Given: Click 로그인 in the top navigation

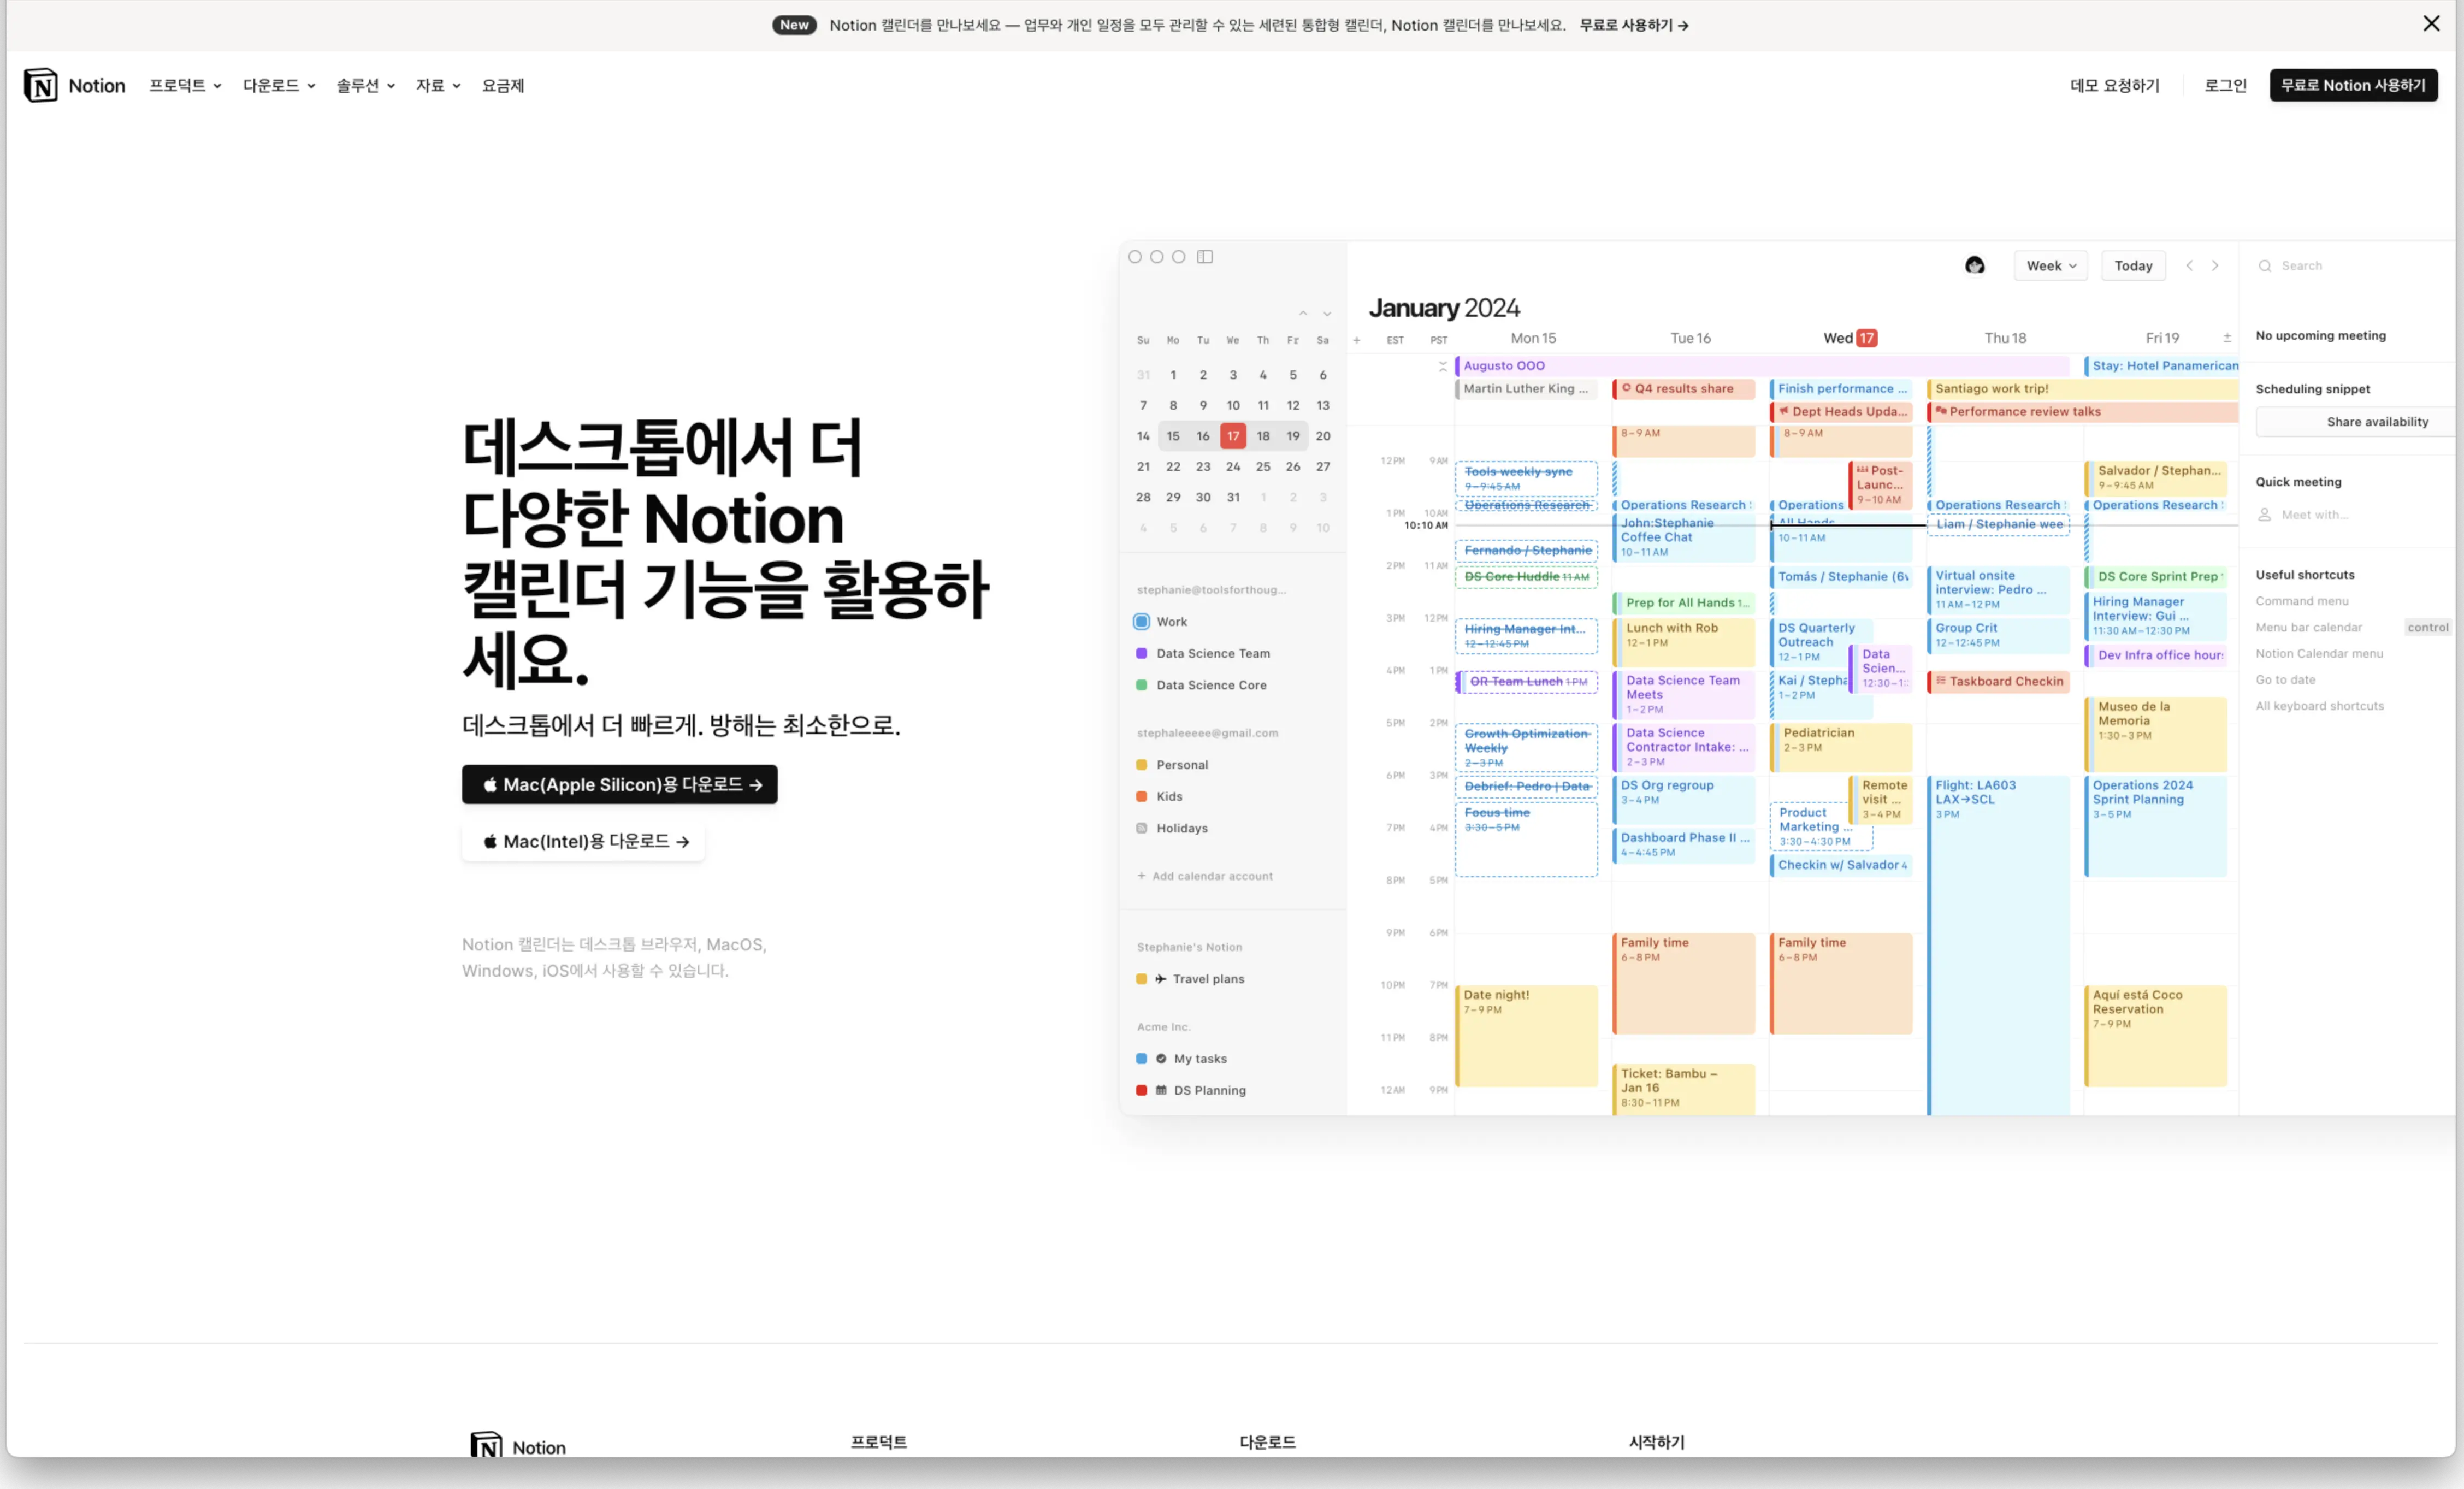Looking at the screenshot, I should coord(2225,86).
